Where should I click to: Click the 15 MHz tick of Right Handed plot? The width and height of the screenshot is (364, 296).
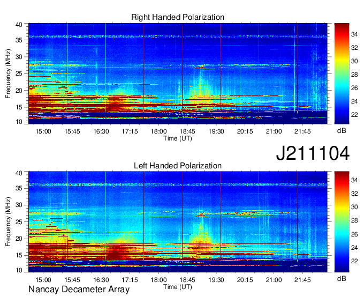tap(19, 107)
